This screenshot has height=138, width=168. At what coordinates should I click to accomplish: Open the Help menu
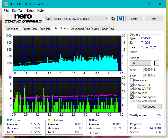[x=40, y=11]
